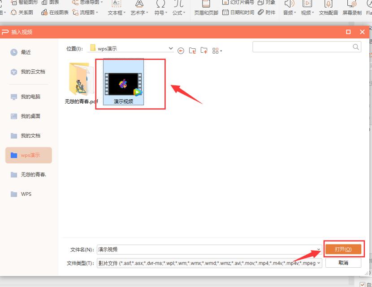Create a new folder in dialog

click(x=204, y=51)
